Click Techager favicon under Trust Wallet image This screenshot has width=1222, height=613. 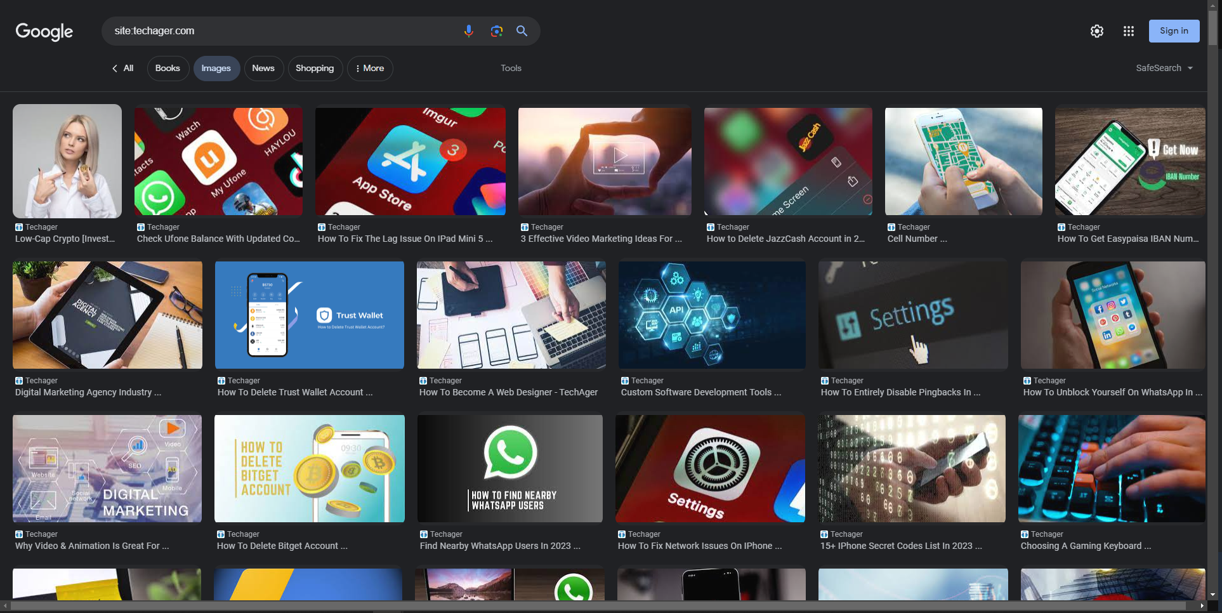pos(221,381)
